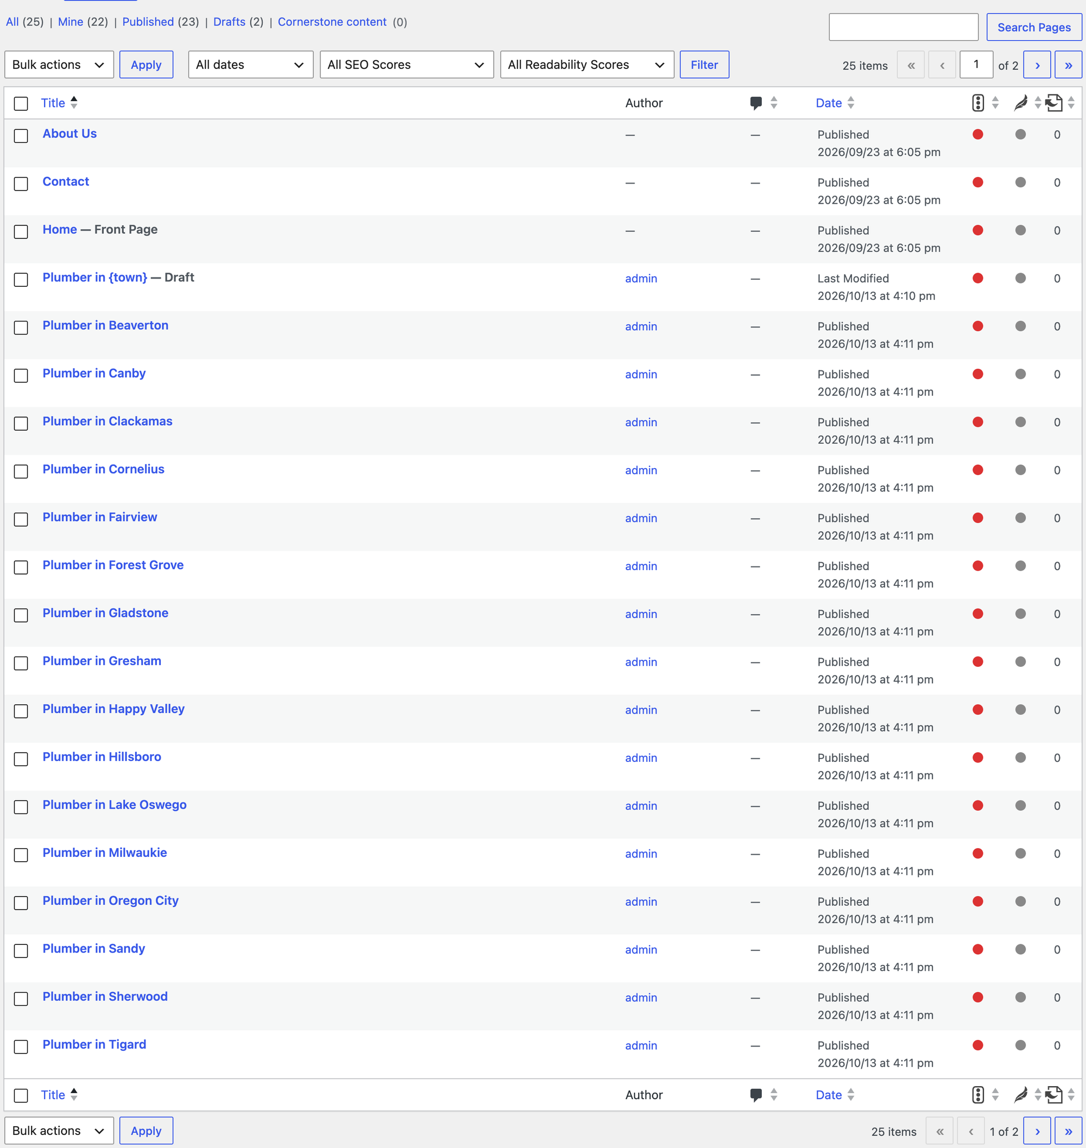Viewport: 1086px width, 1148px height.
Task: Open the Plumber in Lake Oswego page
Action: 115,805
